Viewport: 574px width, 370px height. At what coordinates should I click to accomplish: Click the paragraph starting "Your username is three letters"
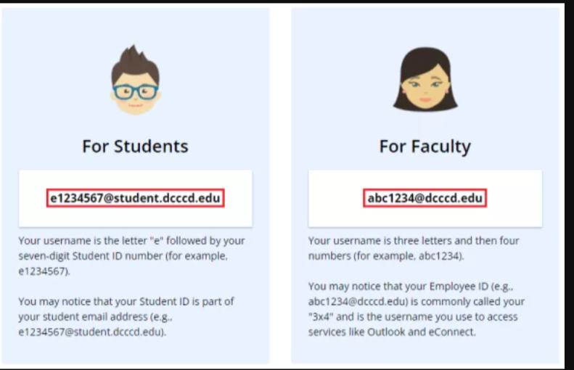414,248
